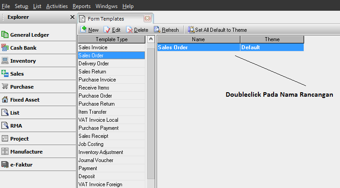
Task: Open the Setup menu
Action: tap(22, 6)
